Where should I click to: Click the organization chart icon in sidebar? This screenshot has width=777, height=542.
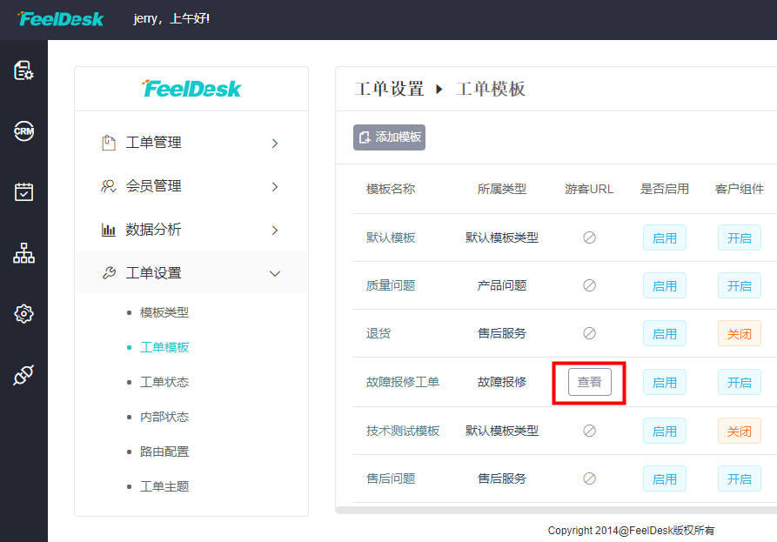(23, 254)
